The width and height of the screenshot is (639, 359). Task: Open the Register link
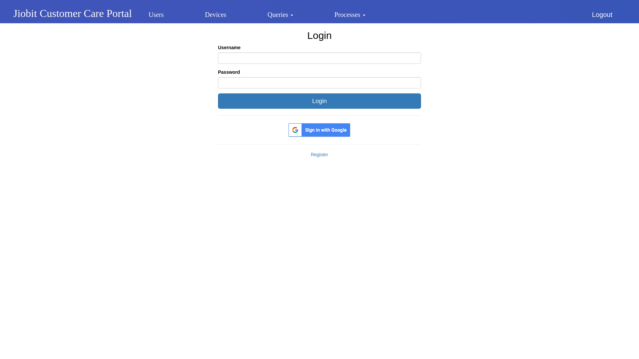[319, 155]
